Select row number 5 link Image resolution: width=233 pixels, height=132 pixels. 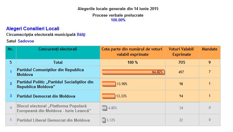click(x=11, y=120)
